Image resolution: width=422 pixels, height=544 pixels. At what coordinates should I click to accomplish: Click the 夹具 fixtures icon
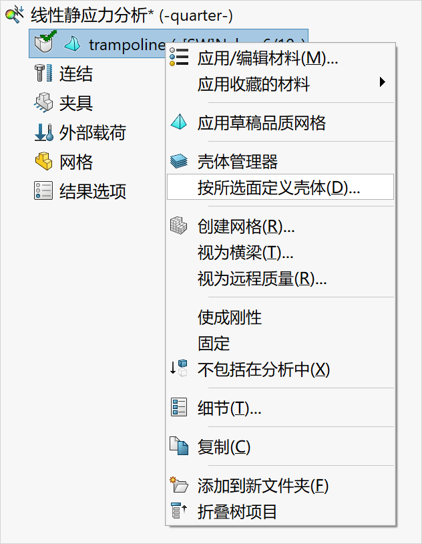click(43, 103)
